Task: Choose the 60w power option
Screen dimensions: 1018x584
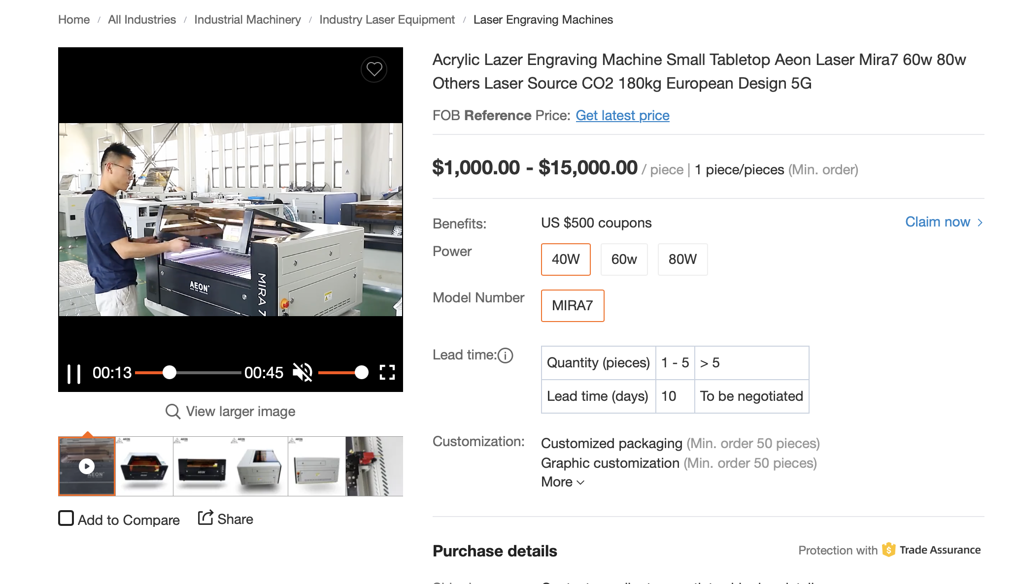Action: (624, 260)
